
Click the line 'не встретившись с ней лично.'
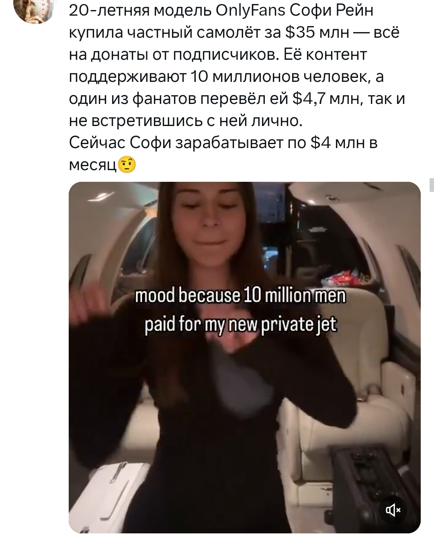point(186,120)
